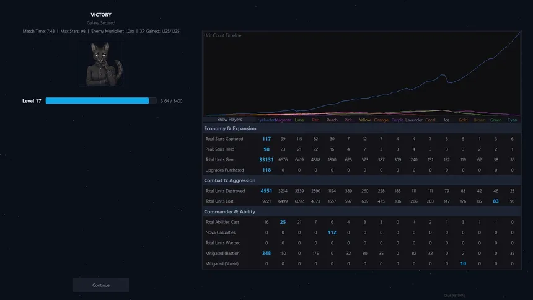Toggle the Magenta player in the timeline
This screenshot has height=300, width=533.
[283, 120]
